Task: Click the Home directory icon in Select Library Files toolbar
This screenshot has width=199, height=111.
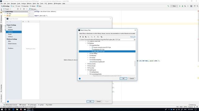Action: (x=80, y=37)
